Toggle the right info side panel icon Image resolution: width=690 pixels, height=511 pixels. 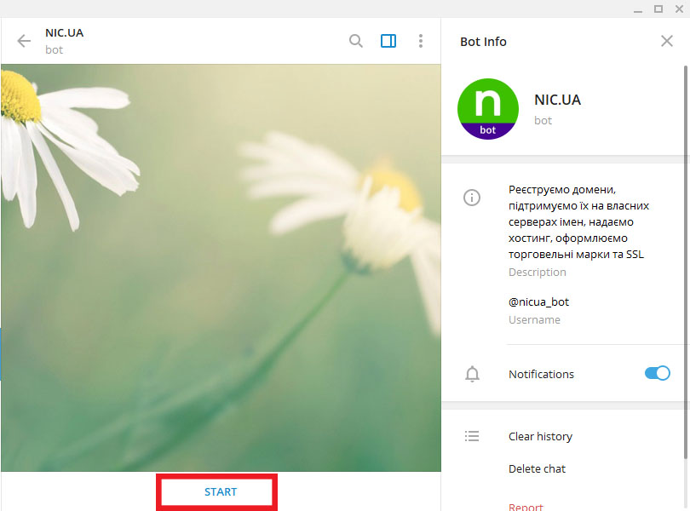click(388, 41)
